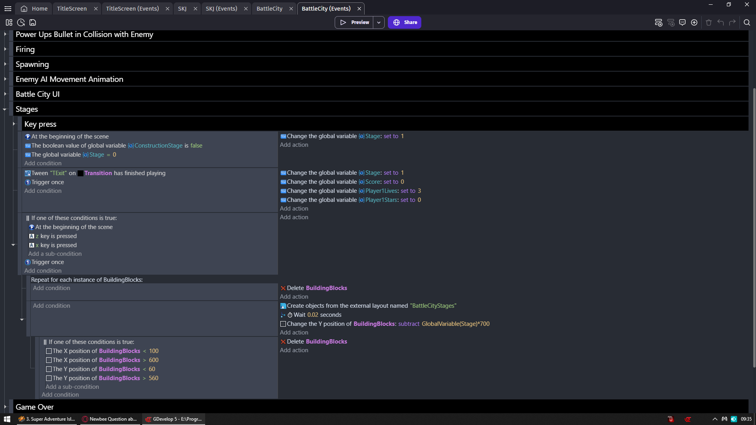Open the events search magnifier
Screen dimensions: 756x425
747,22
